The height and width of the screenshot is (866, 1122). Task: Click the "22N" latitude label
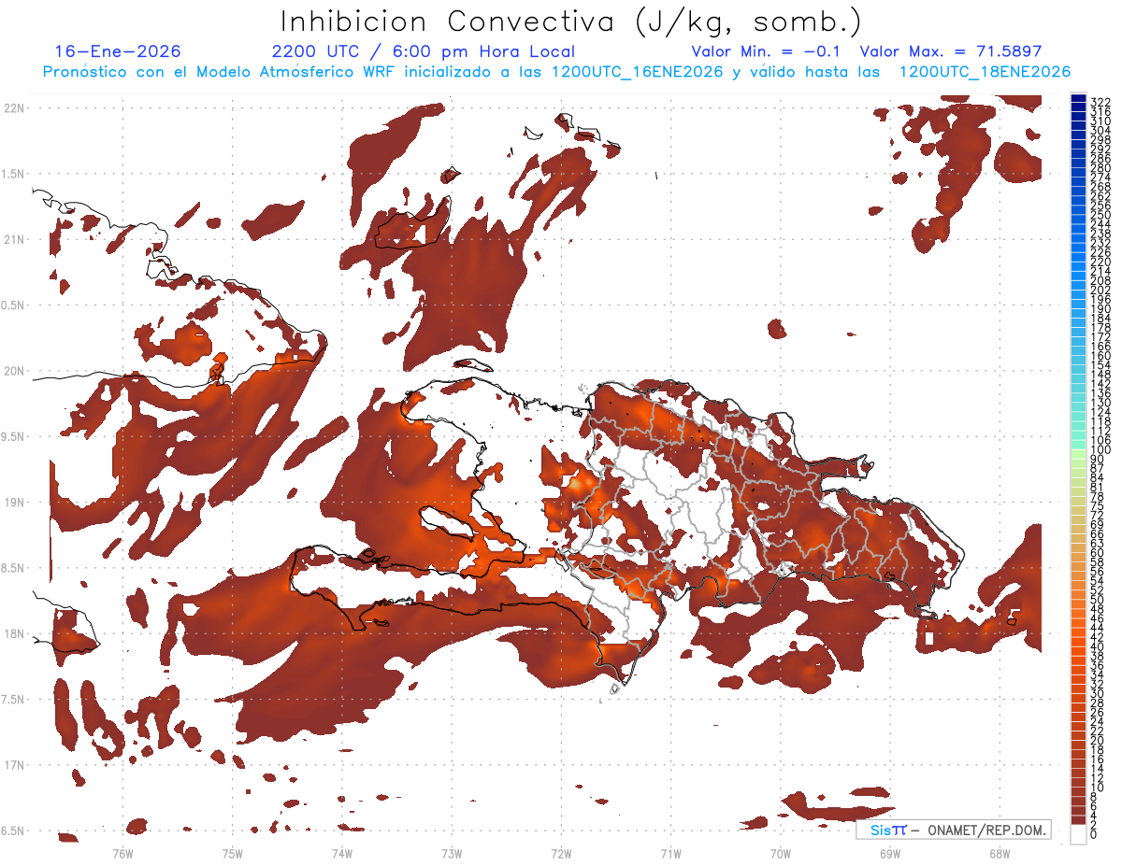pyautogui.click(x=13, y=107)
